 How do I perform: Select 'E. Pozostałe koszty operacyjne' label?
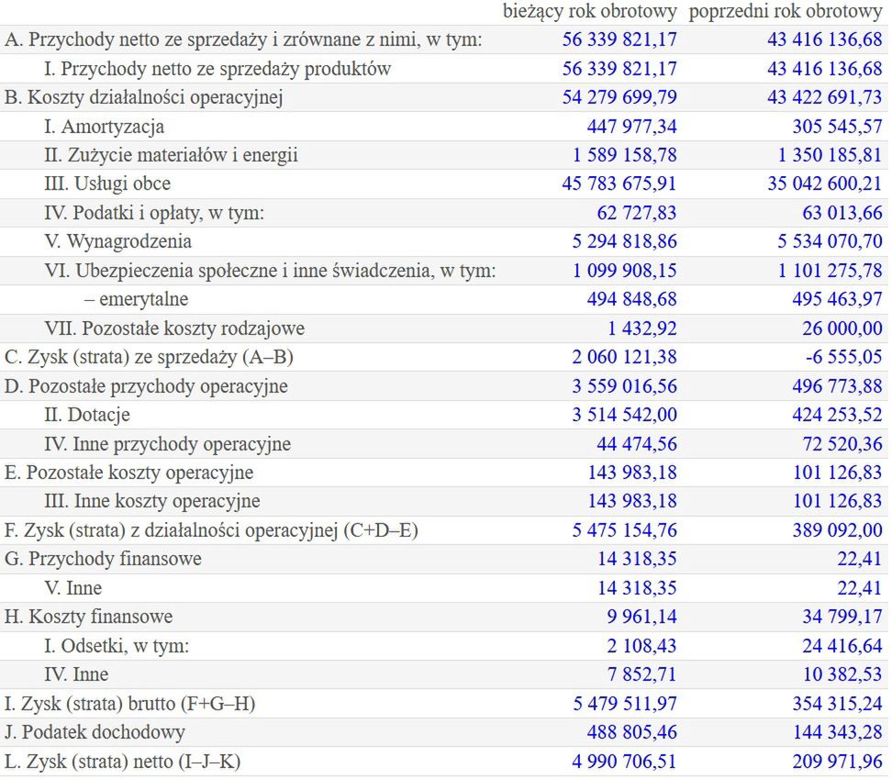(x=129, y=473)
